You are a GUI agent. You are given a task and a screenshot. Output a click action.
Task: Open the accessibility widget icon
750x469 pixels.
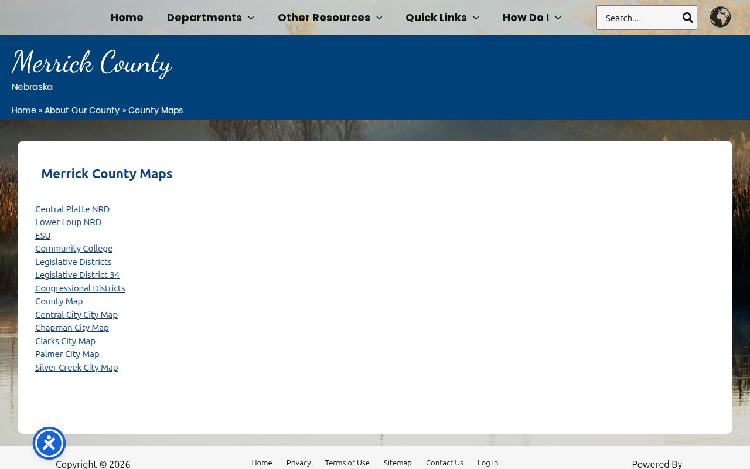[x=49, y=443]
